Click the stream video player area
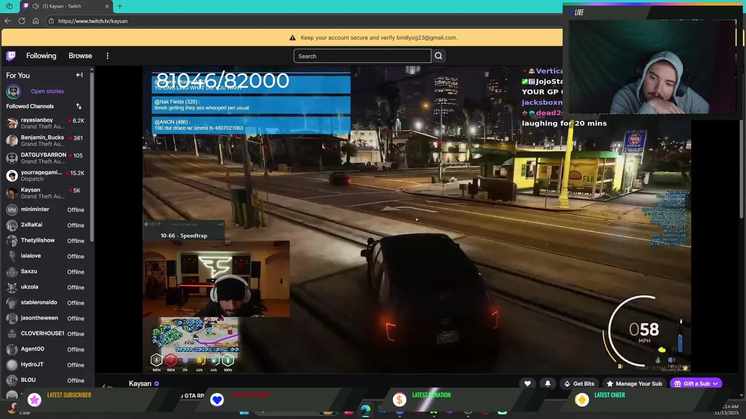 pyautogui.click(x=417, y=219)
